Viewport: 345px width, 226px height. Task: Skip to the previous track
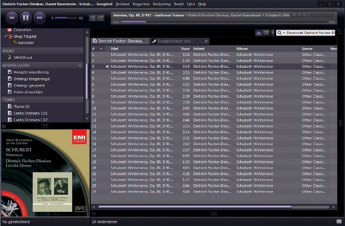coord(12,18)
